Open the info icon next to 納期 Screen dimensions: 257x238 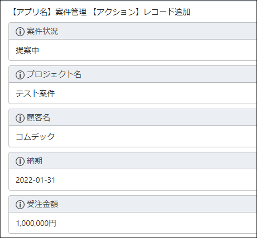[20, 161]
